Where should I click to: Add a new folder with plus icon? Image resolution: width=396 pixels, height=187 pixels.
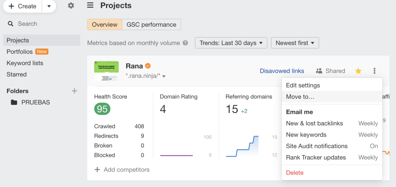pos(74,91)
